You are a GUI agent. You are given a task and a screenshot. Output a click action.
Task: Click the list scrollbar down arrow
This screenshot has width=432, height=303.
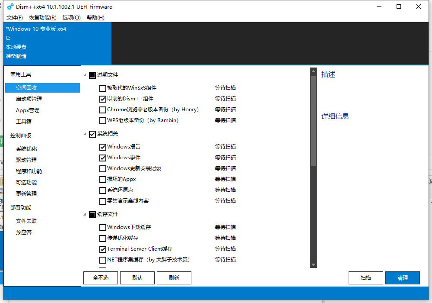point(313,264)
